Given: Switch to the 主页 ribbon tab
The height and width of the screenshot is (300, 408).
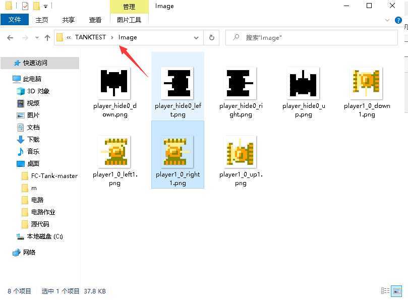Looking at the screenshot, I should (42, 20).
